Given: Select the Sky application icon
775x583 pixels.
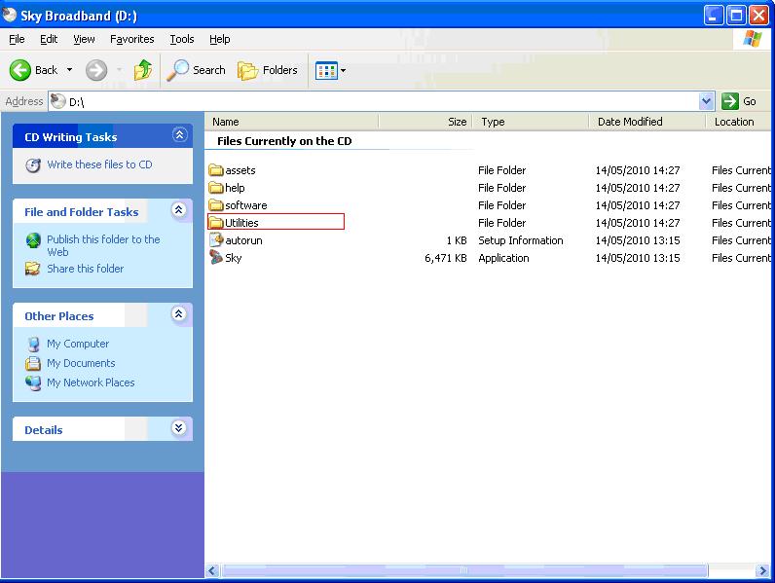Looking at the screenshot, I should tap(216, 257).
